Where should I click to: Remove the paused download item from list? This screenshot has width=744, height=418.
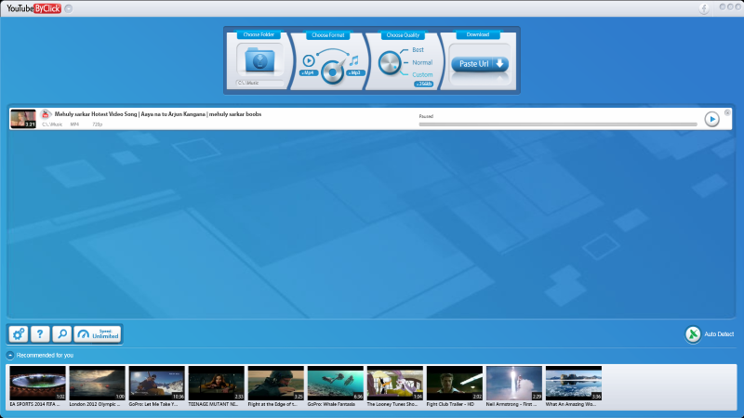pyautogui.click(x=727, y=112)
